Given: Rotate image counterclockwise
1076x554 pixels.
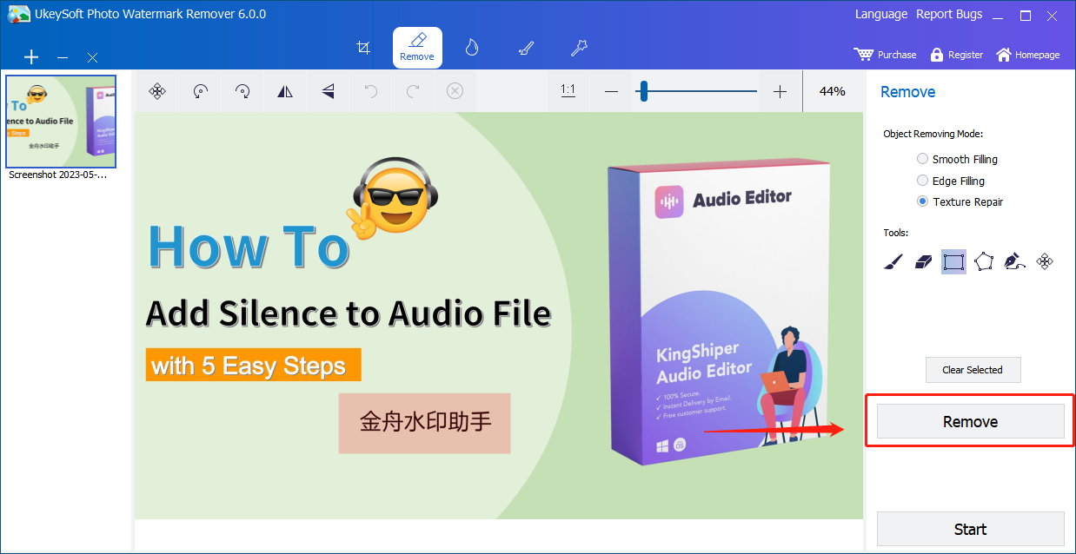Looking at the screenshot, I should pyautogui.click(x=201, y=91).
